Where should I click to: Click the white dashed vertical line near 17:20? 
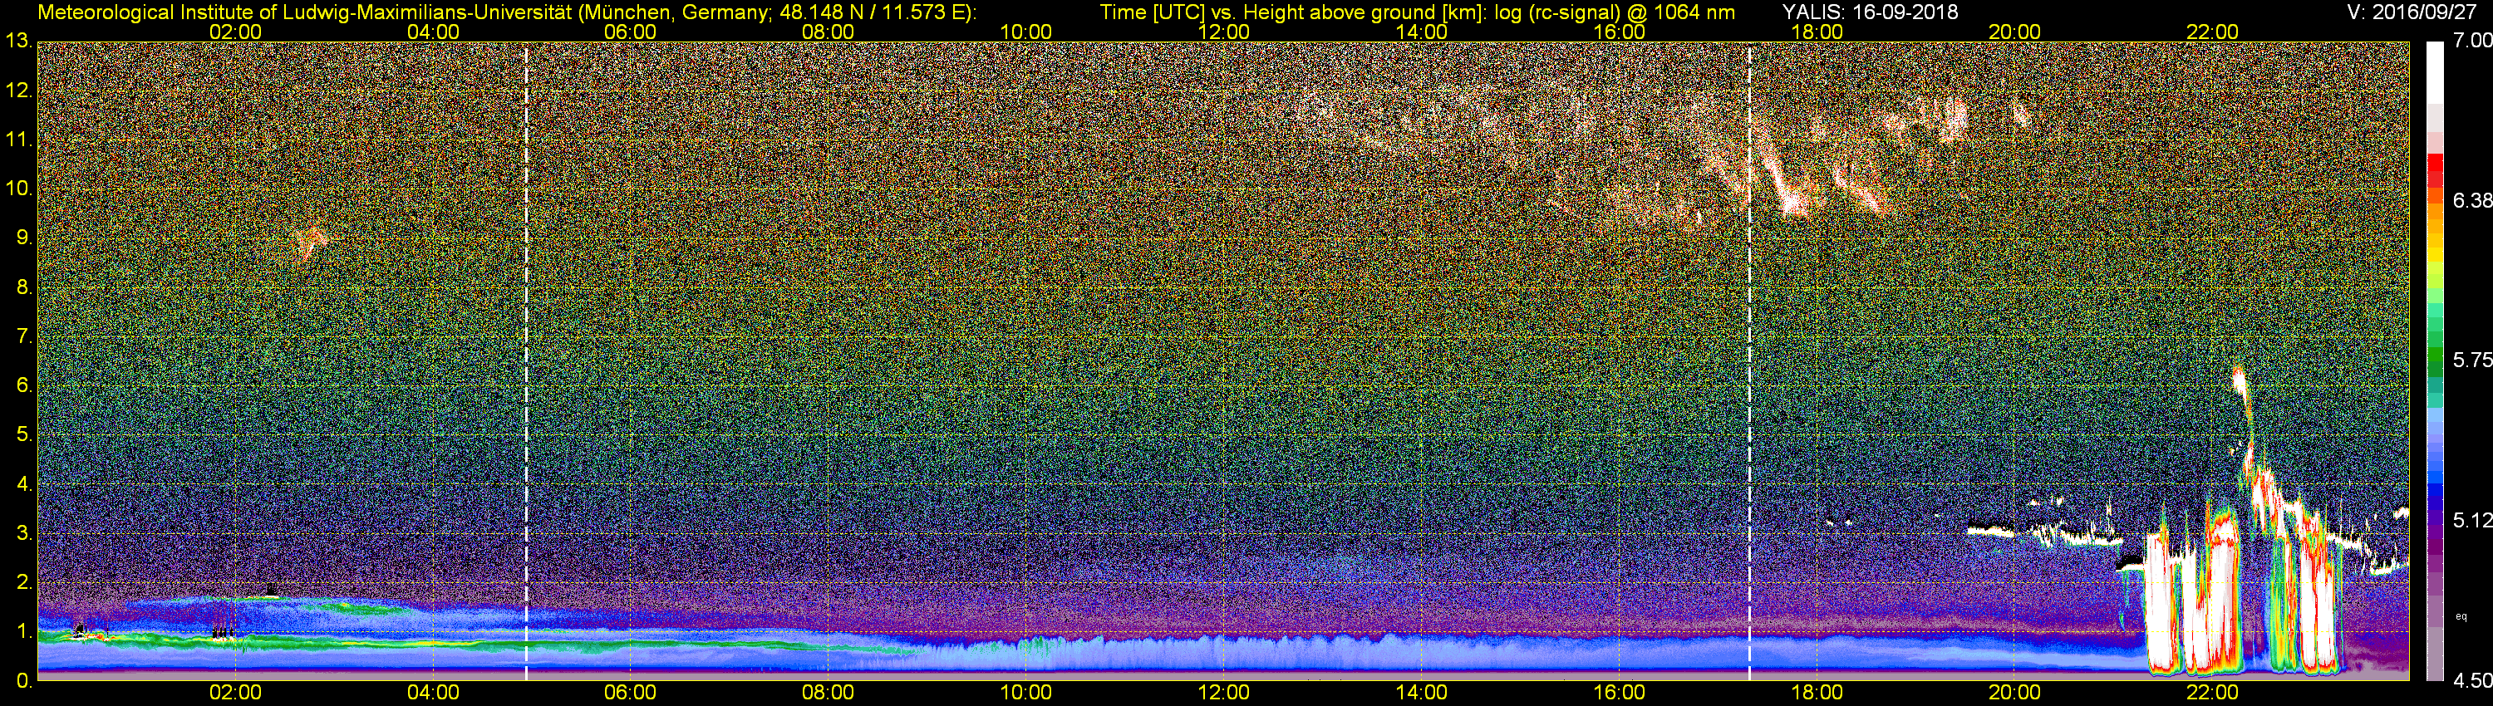[1750, 360]
